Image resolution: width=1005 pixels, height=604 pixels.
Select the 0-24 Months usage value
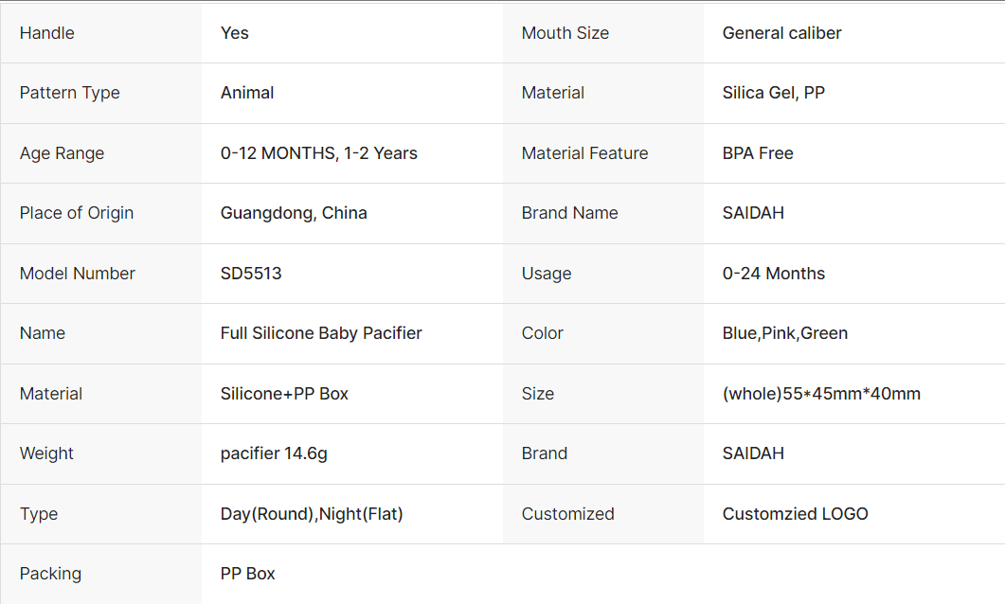tap(773, 274)
